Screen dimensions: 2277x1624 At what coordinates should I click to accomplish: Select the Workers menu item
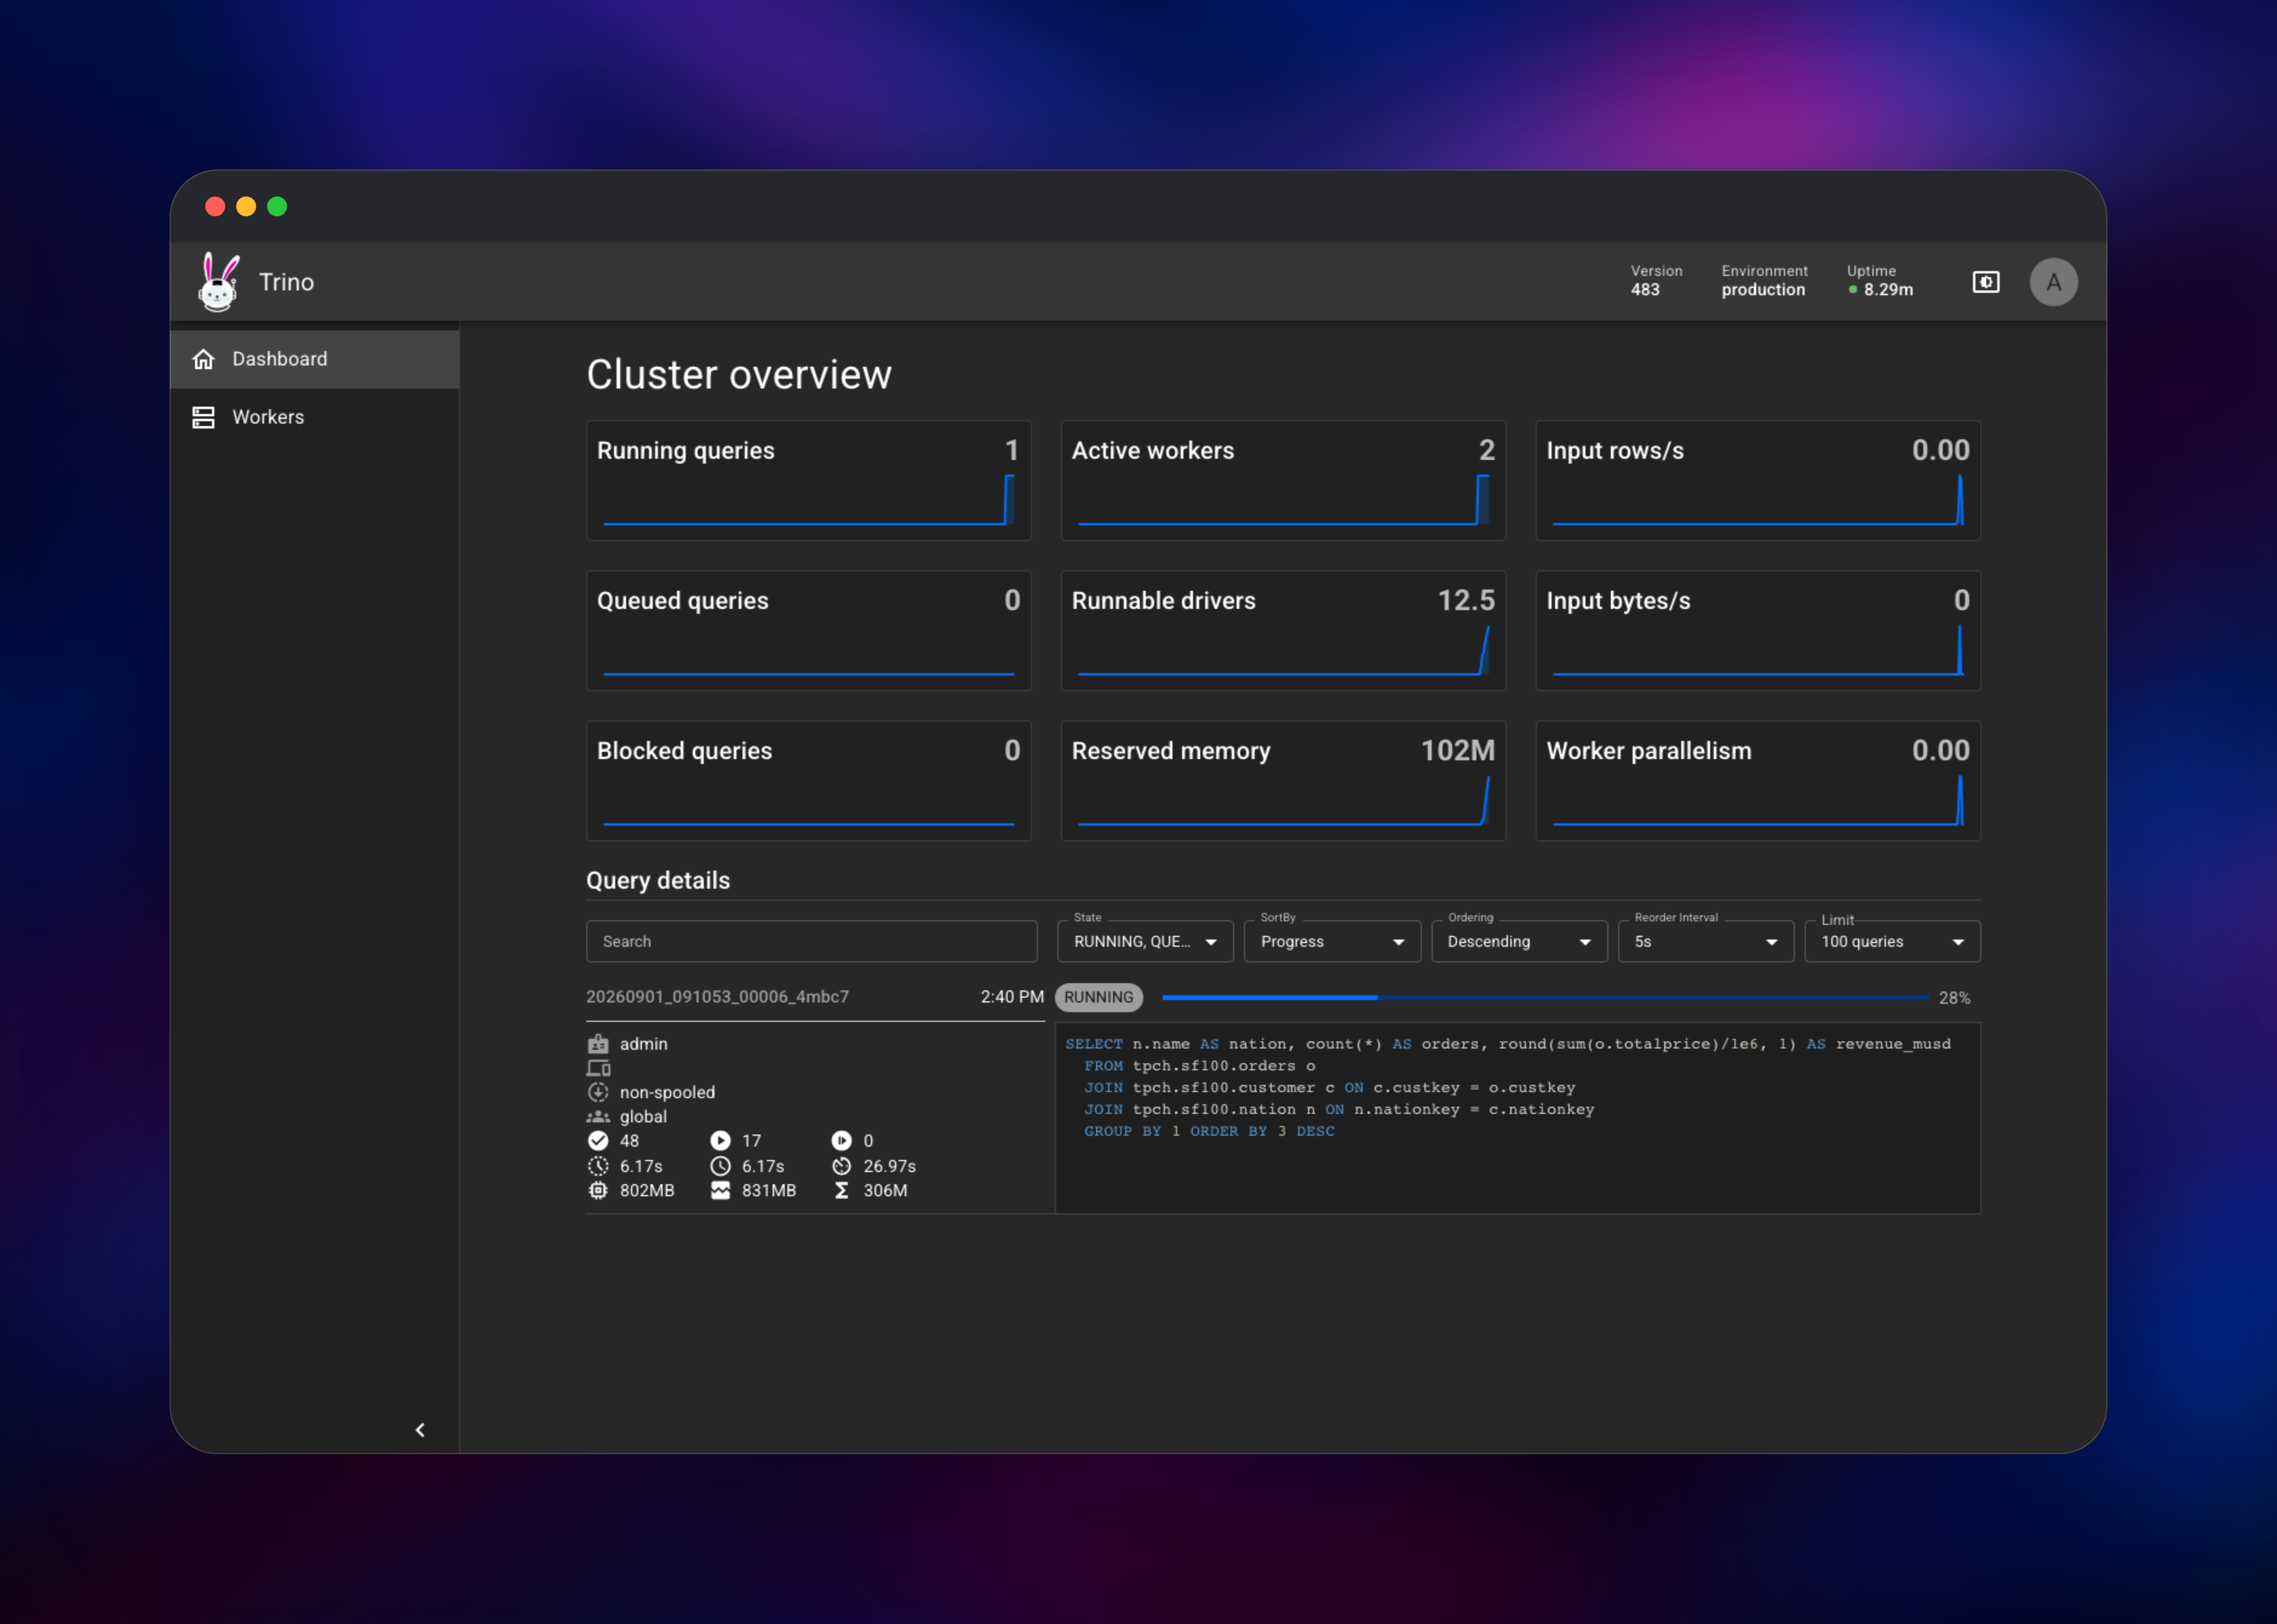click(x=315, y=417)
